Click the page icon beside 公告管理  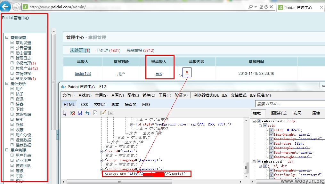coord(12,48)
